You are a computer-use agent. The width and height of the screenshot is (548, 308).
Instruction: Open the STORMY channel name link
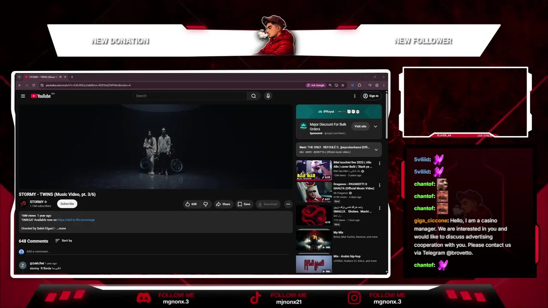(x=37, y=202)
